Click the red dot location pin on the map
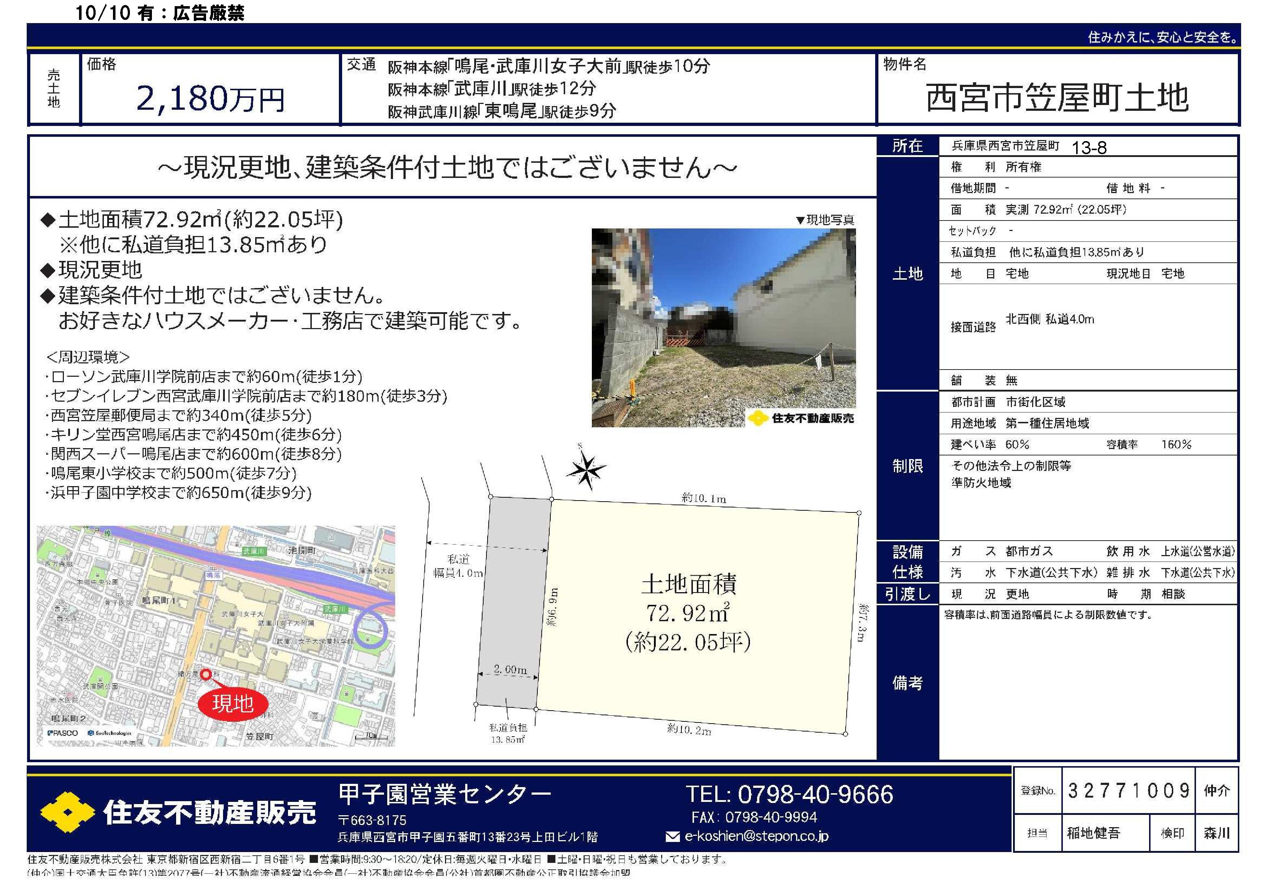 [206, 674]
